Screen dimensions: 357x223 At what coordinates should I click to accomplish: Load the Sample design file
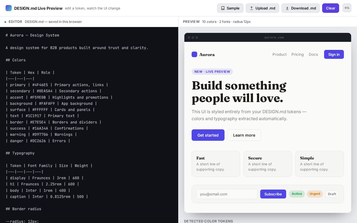(x=230, y=8)
